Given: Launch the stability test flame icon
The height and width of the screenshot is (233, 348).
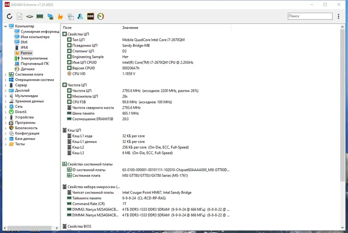Looking at the screenshot, I should click(60, 17).
